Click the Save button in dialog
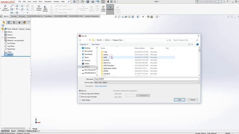239x134 pixels. click(x=180, y=100)
